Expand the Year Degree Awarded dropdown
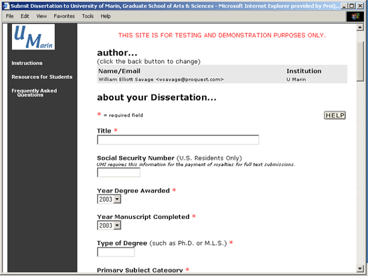The height and width of the screenshot is (276, 368). coord(117,200)
